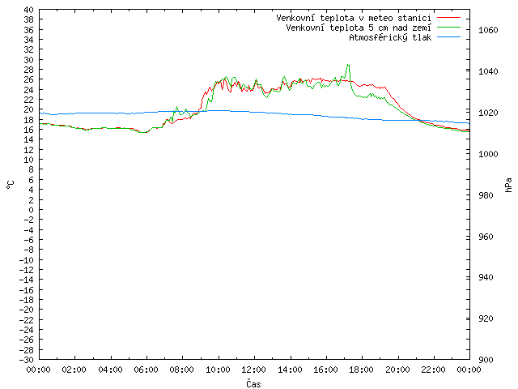Click the right axis value '900'
This screenshot has height=389, width=518.
(x=486, y=360)
